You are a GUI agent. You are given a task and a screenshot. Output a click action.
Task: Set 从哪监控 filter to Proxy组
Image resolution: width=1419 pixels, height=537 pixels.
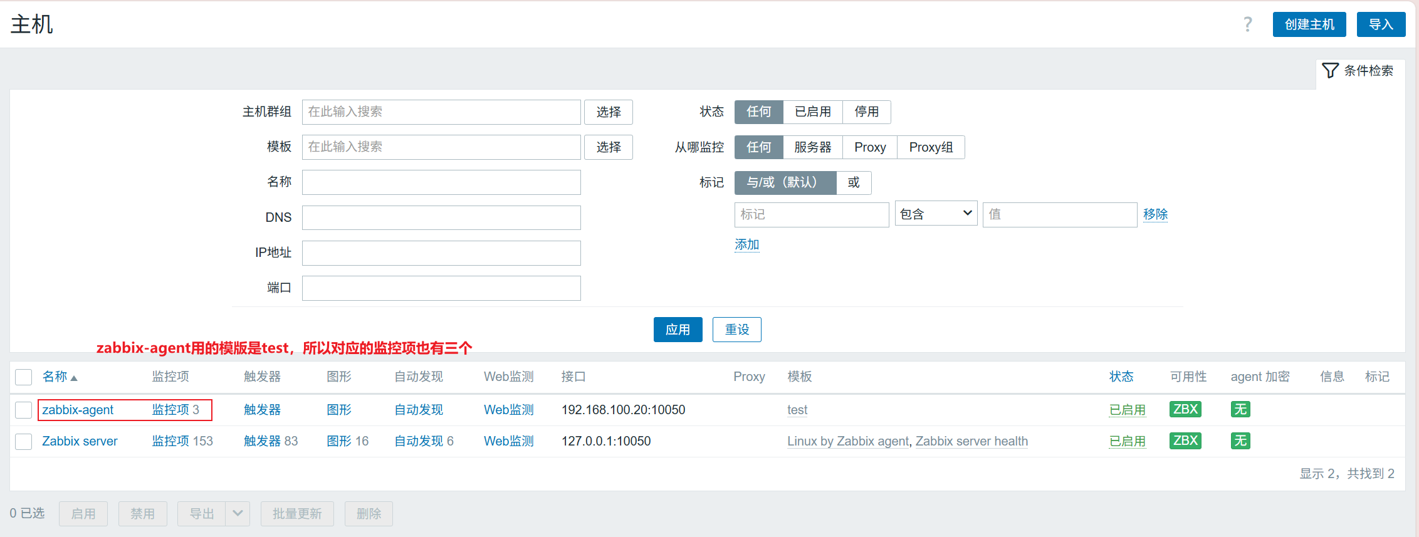[x=931, y=147]
